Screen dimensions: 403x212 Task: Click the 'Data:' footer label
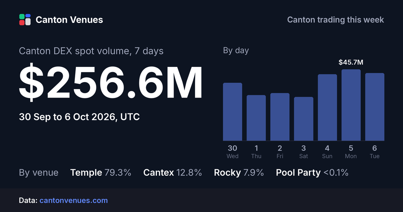click(x=28, y=201)
